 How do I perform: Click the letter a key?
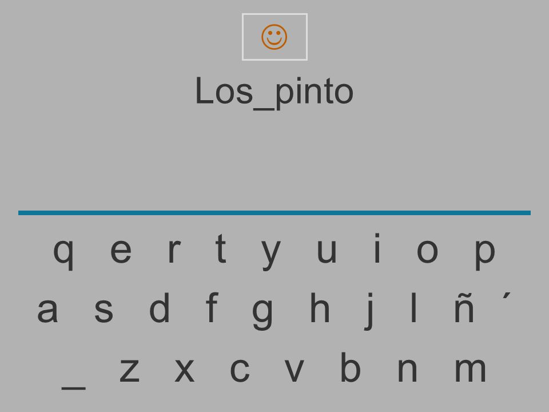pyautogui.click(x=47, y=310)
